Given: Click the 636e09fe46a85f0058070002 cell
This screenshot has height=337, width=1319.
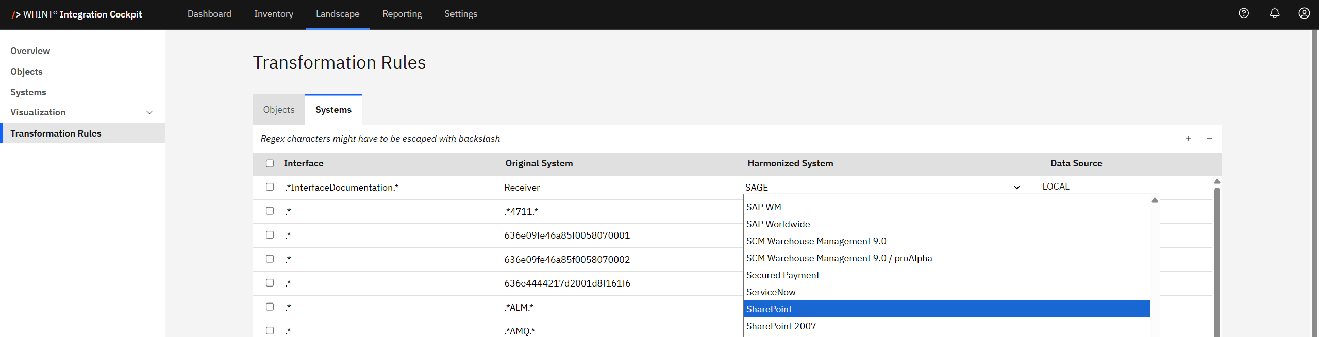Looking at the screenshot, I should pos(567,260).
